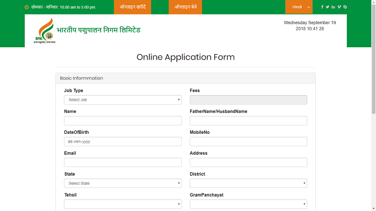The height and width of the screenshot is (211, 376).
Task: Click the Online Application Form heading
Action: coord(186,57)
